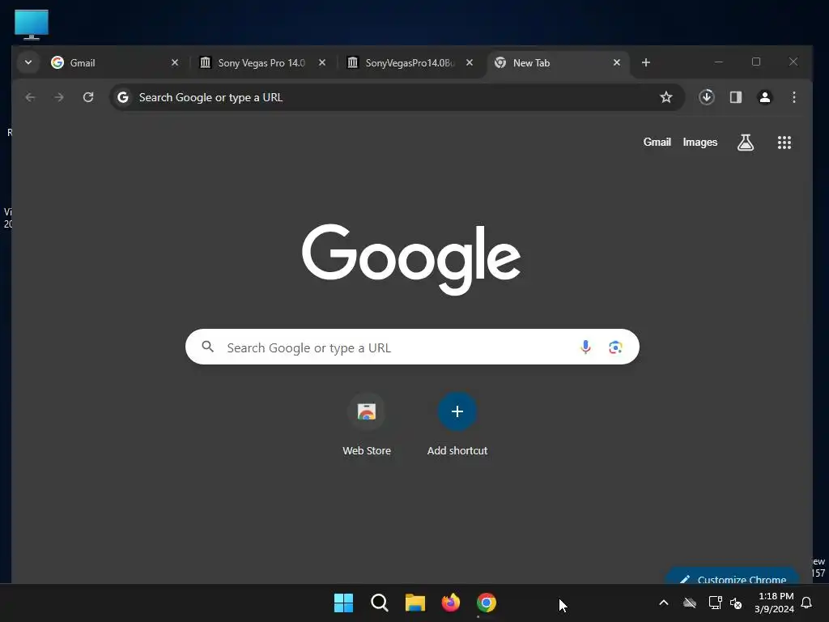
Task: Minimize the Chrome window
Action: 719,62
